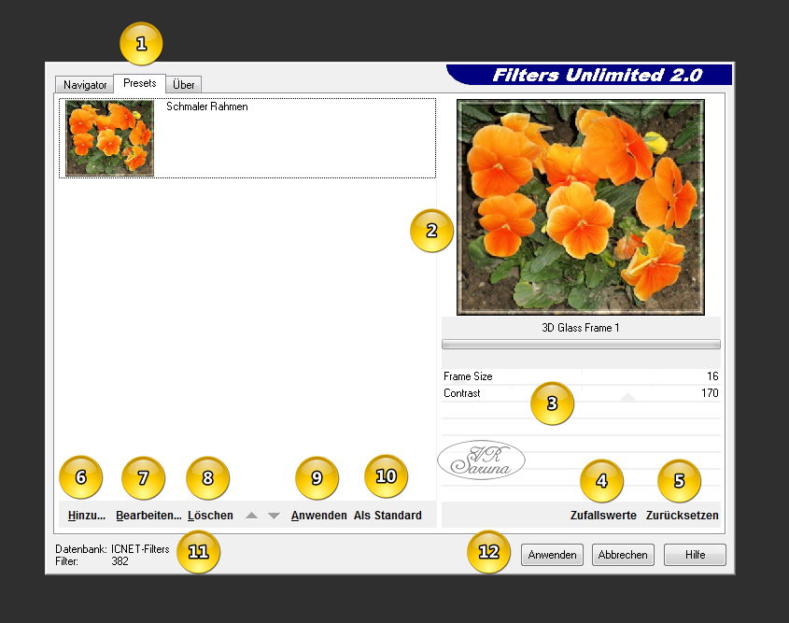This screenshot has height=623, width=789.
Task: Click the large filter preview image
Action: coord(581,207)
